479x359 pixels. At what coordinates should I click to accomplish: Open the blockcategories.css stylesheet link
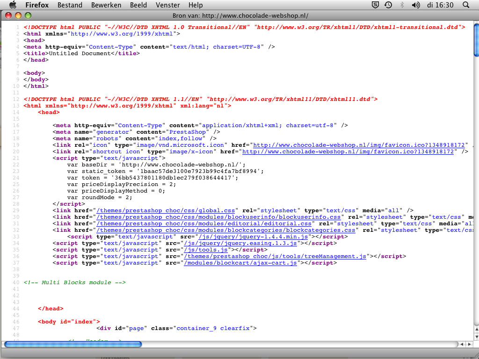point(226,230)
